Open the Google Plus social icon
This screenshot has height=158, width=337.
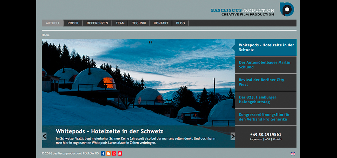tap(114, 153)
